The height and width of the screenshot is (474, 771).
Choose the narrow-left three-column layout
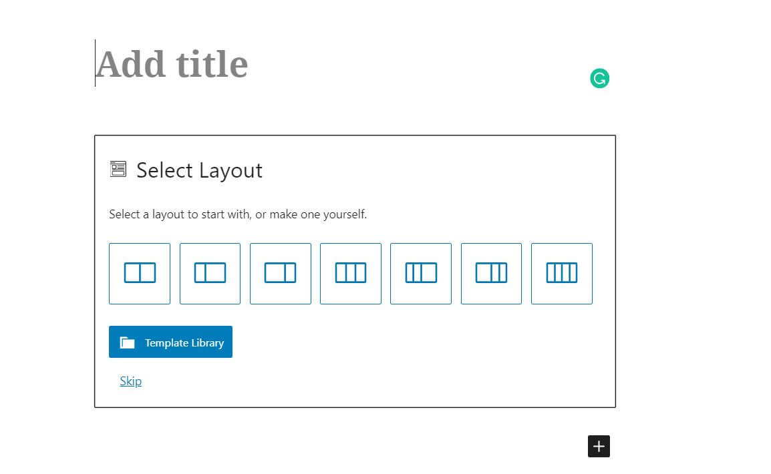pos(421,273)
